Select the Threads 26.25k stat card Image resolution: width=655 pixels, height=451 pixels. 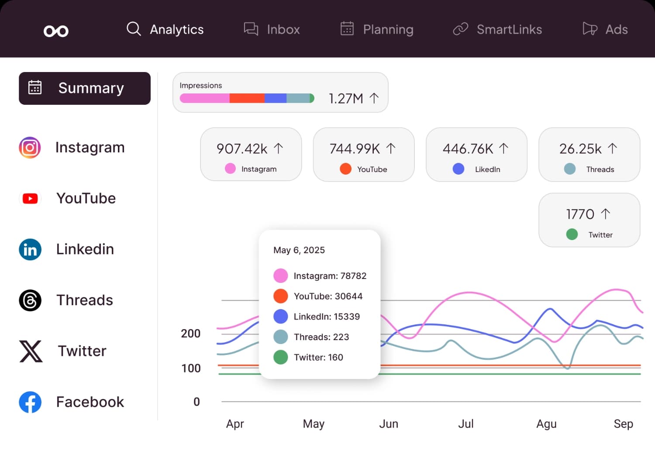point(589,155)
